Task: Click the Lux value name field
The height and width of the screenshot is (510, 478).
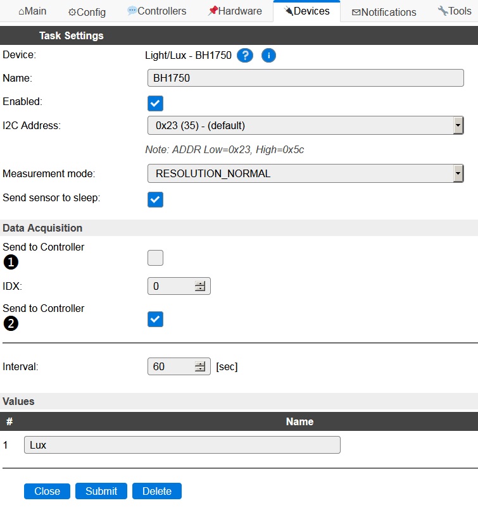Action: (x=182, y=445)
